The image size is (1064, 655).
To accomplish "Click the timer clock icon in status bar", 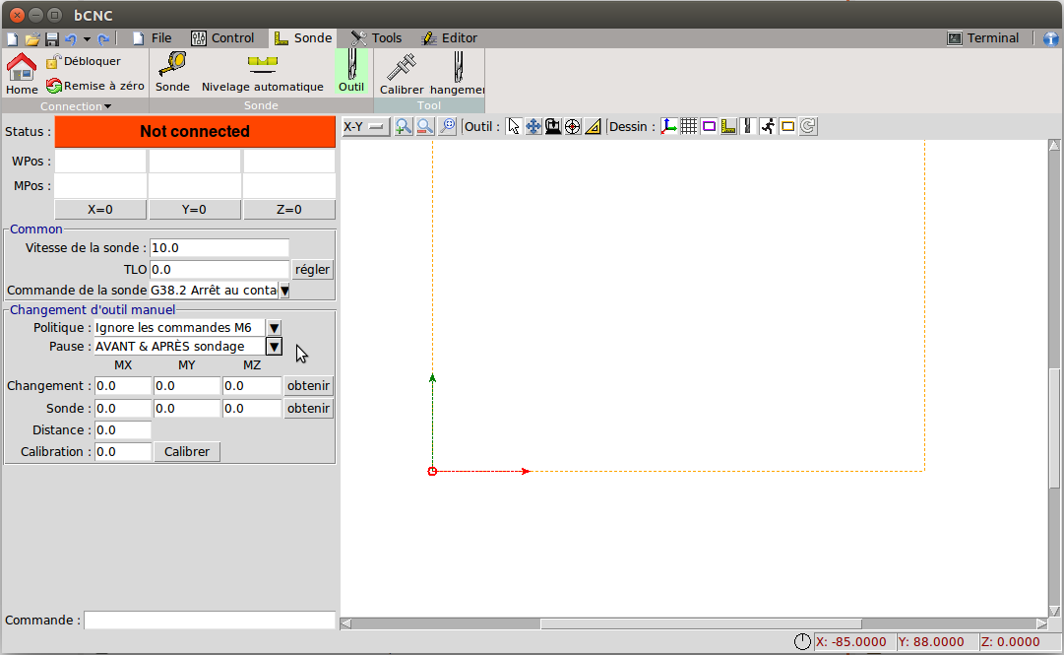I will point(802,641).
